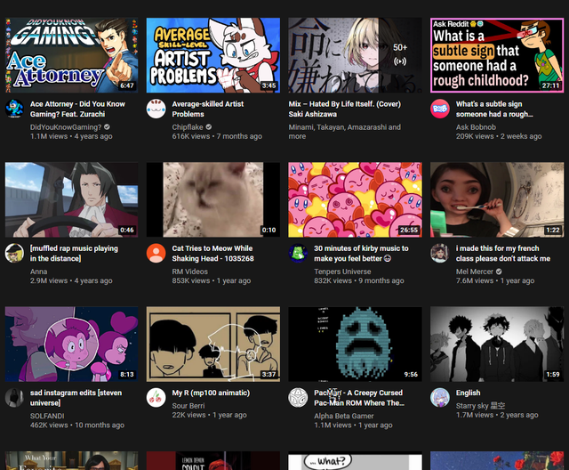Open Alpha Beta Gamer channel avatar icon
This screenshot has height=470, width=569.
(298, 398)
